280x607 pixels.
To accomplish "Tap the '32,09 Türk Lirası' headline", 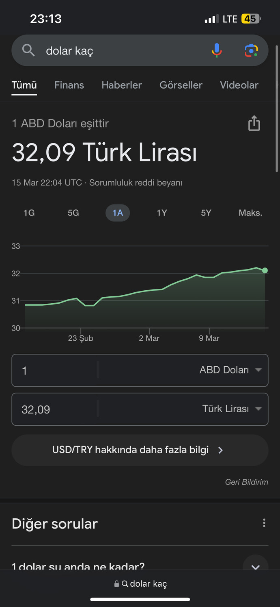I will 104,152.
